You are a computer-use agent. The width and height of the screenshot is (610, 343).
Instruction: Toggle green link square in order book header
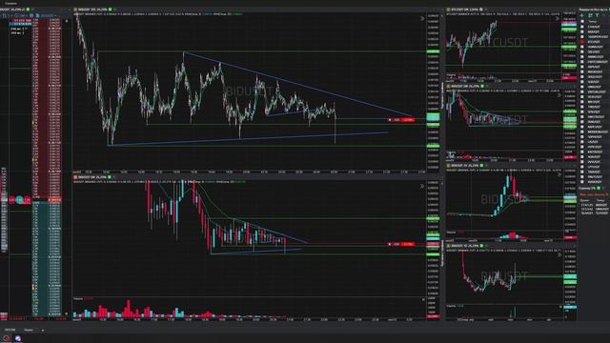point(28,10)
